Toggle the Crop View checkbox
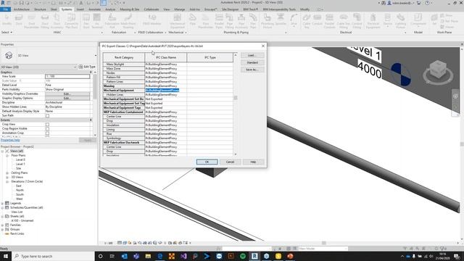The height and width of the screenshot is (261, 464). coord(47,125)
